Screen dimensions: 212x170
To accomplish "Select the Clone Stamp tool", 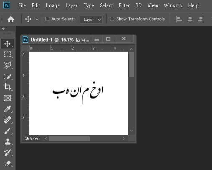I will 8,142.
